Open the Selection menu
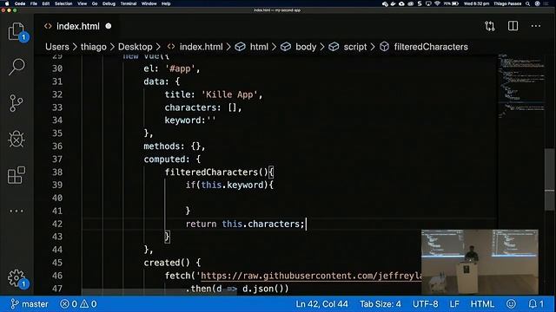The height and width of the screenshot is (312, 556). click(63, 3)
